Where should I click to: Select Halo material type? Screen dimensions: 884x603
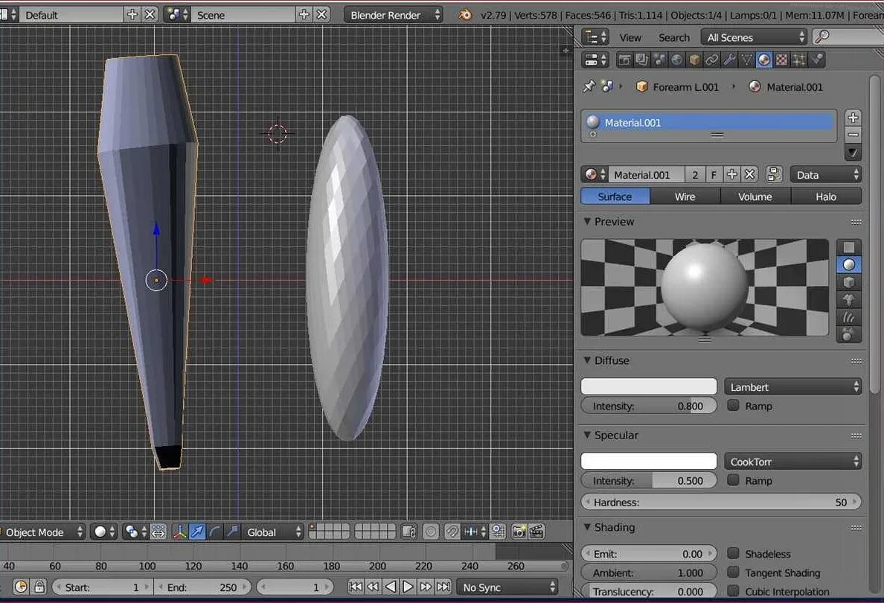(x=826, y=197)
